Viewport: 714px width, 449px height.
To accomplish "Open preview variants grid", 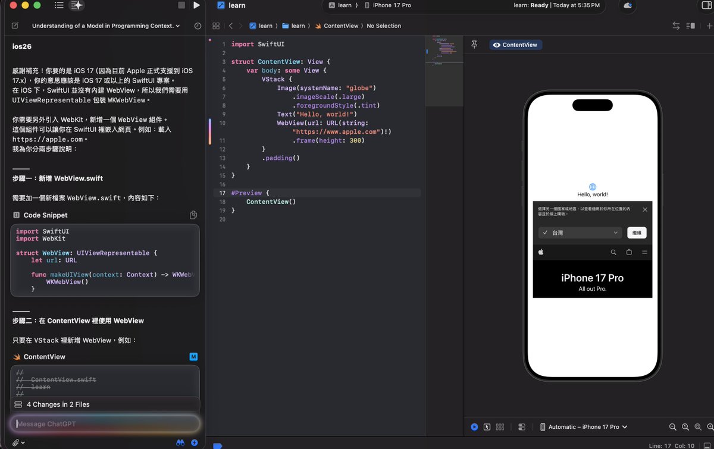I will [500, 427].
